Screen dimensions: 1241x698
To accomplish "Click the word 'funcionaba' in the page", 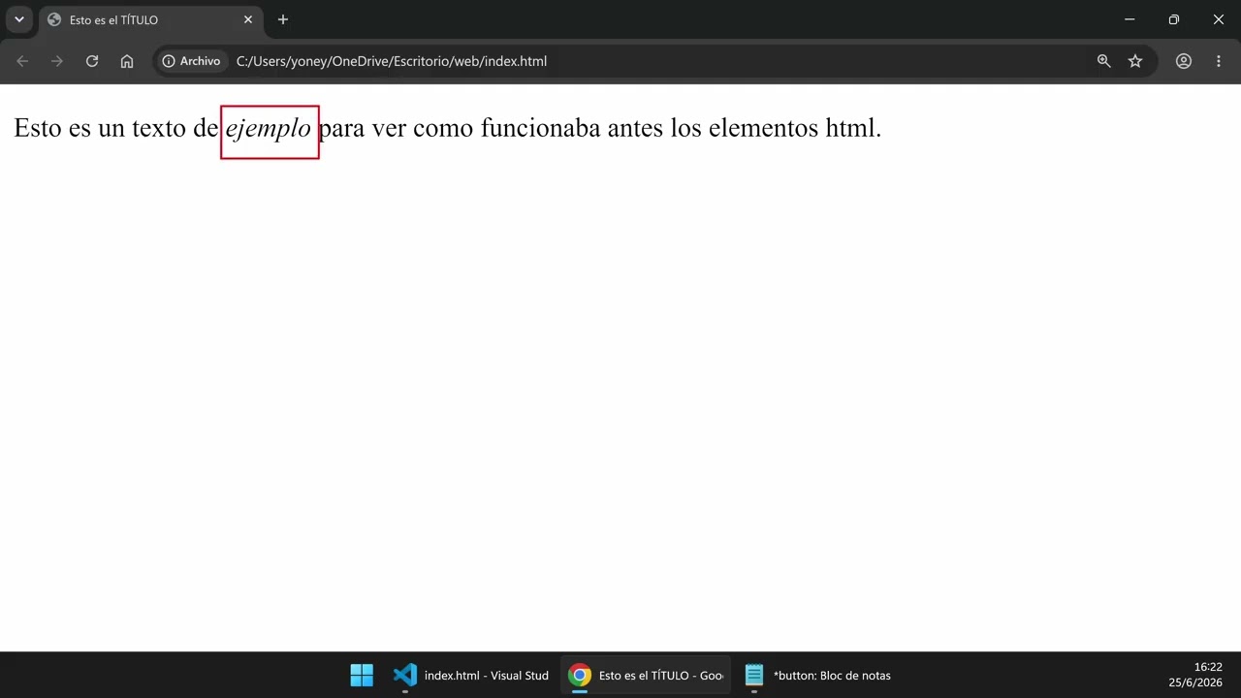I will (541, 128).
